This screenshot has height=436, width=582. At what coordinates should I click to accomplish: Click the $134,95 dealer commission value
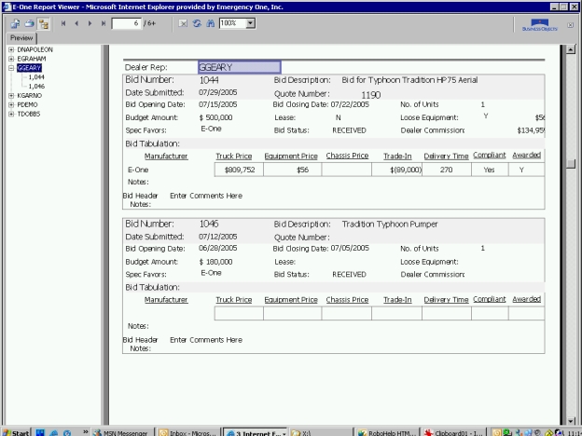[531, 130]
